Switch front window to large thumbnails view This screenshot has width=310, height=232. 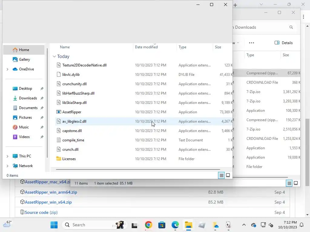pyautogui.click(x=228, y=175)
